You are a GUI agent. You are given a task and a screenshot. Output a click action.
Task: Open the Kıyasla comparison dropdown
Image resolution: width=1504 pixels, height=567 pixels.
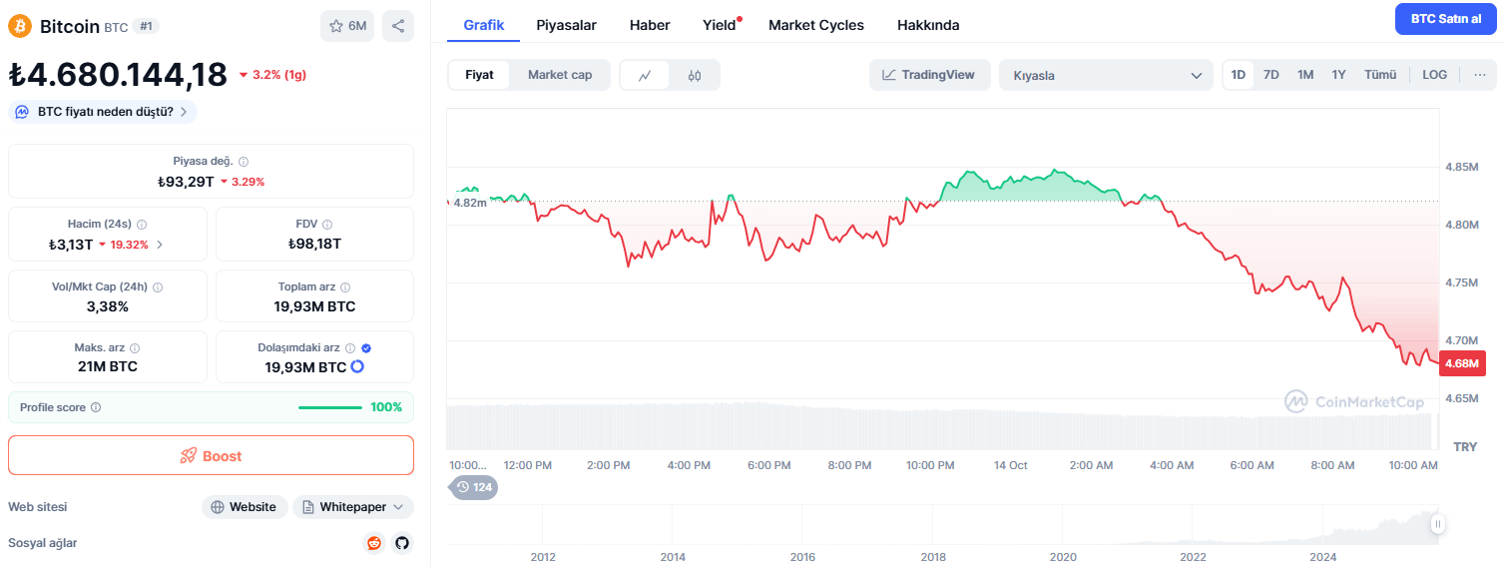[1107, 75]
